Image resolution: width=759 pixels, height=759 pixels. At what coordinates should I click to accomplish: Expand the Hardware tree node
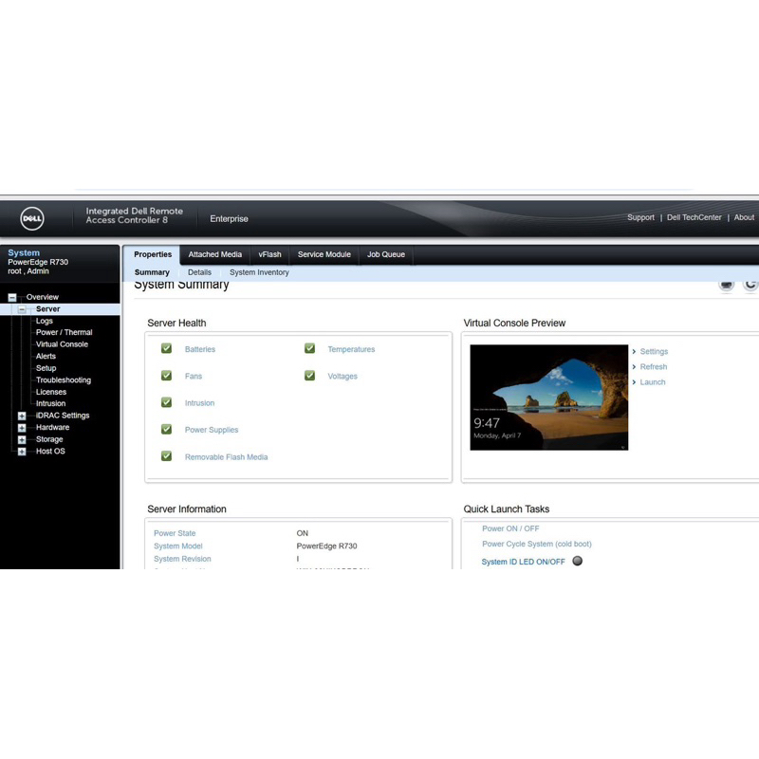[x=22, y=428]
